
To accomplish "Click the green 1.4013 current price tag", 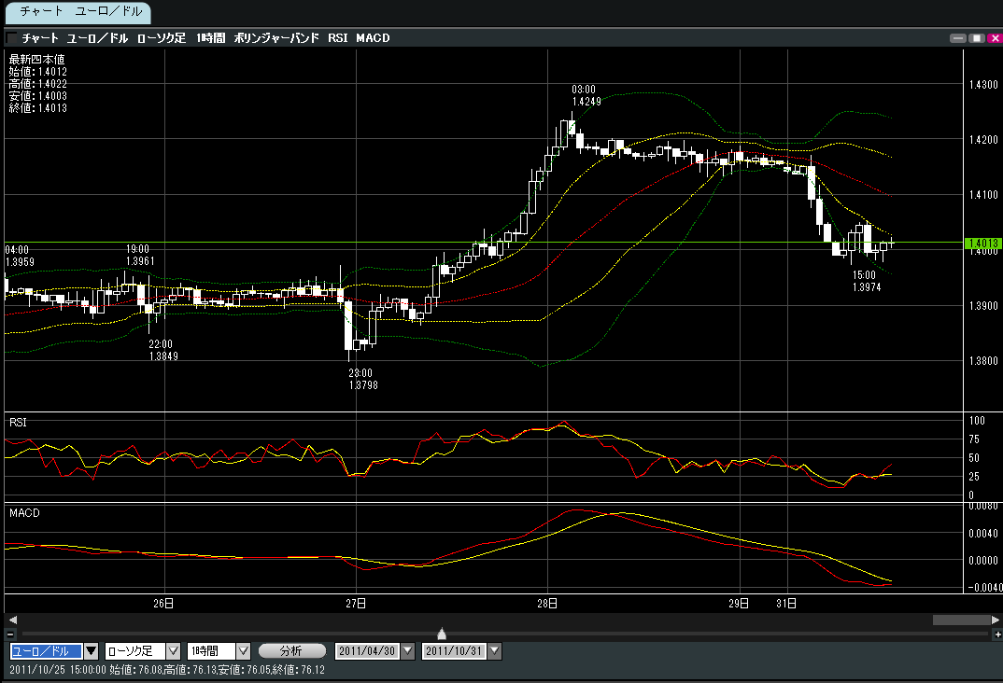I will 981,244.
